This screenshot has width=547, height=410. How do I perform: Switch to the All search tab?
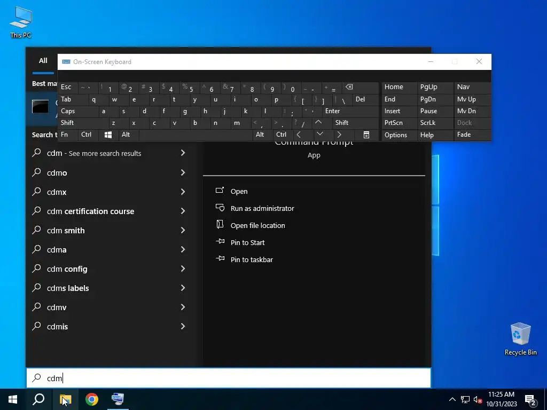point(43,61)
